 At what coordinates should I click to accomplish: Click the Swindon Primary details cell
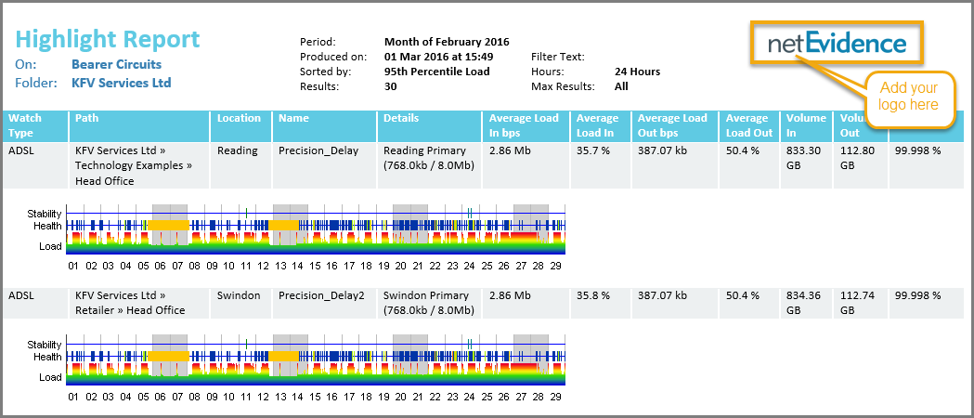pos(429,303)
